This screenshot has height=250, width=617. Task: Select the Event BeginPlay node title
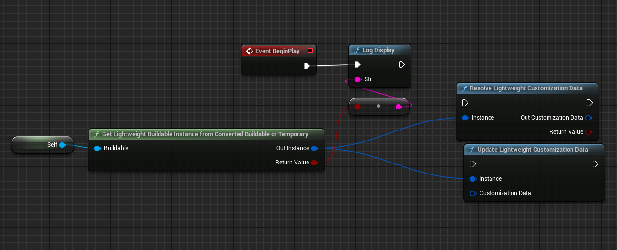pyautogui.click(x=277, y=51)
